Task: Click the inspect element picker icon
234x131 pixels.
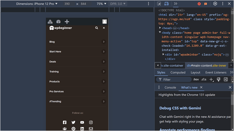Action: pyautogui.click(x=159, y=4)
